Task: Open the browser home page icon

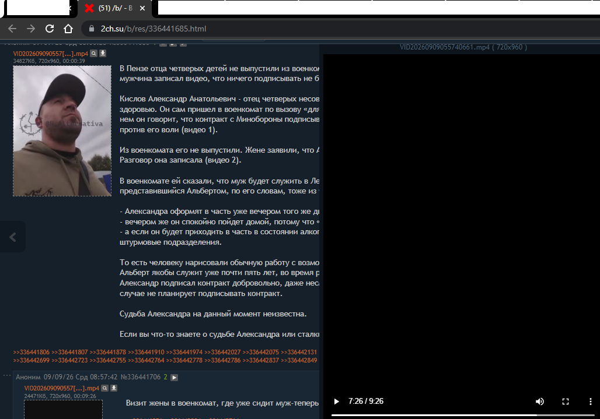Action: 68,29
